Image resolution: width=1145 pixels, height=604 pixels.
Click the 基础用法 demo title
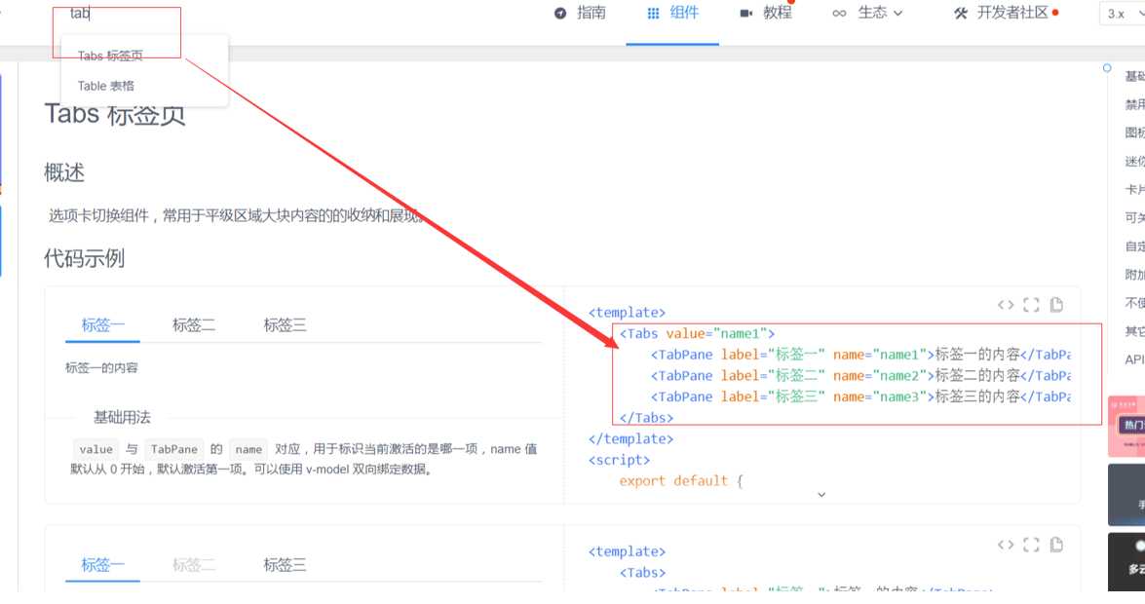[122, 417]
